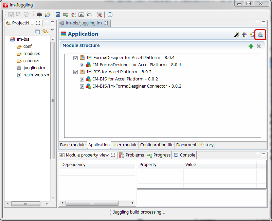Uncheck the IM-BIS child module checkbox

(x=82, y=79)
